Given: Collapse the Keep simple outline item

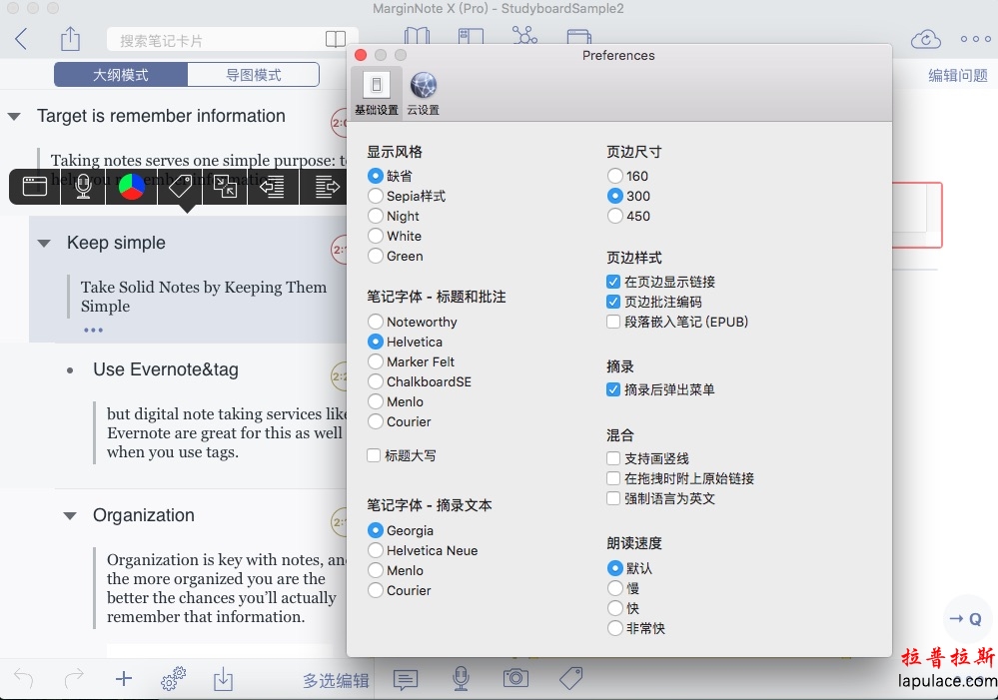Looking at the screenshot, I should 44,244.
